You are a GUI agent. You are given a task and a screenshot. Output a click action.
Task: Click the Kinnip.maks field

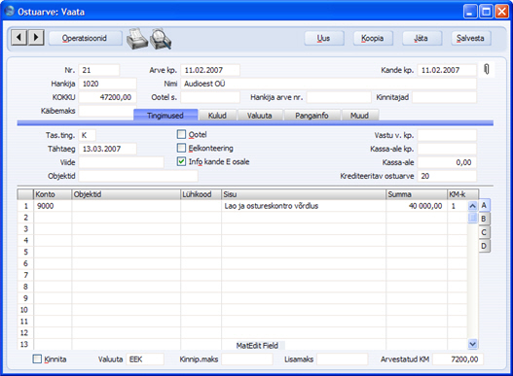coord(247,359)
